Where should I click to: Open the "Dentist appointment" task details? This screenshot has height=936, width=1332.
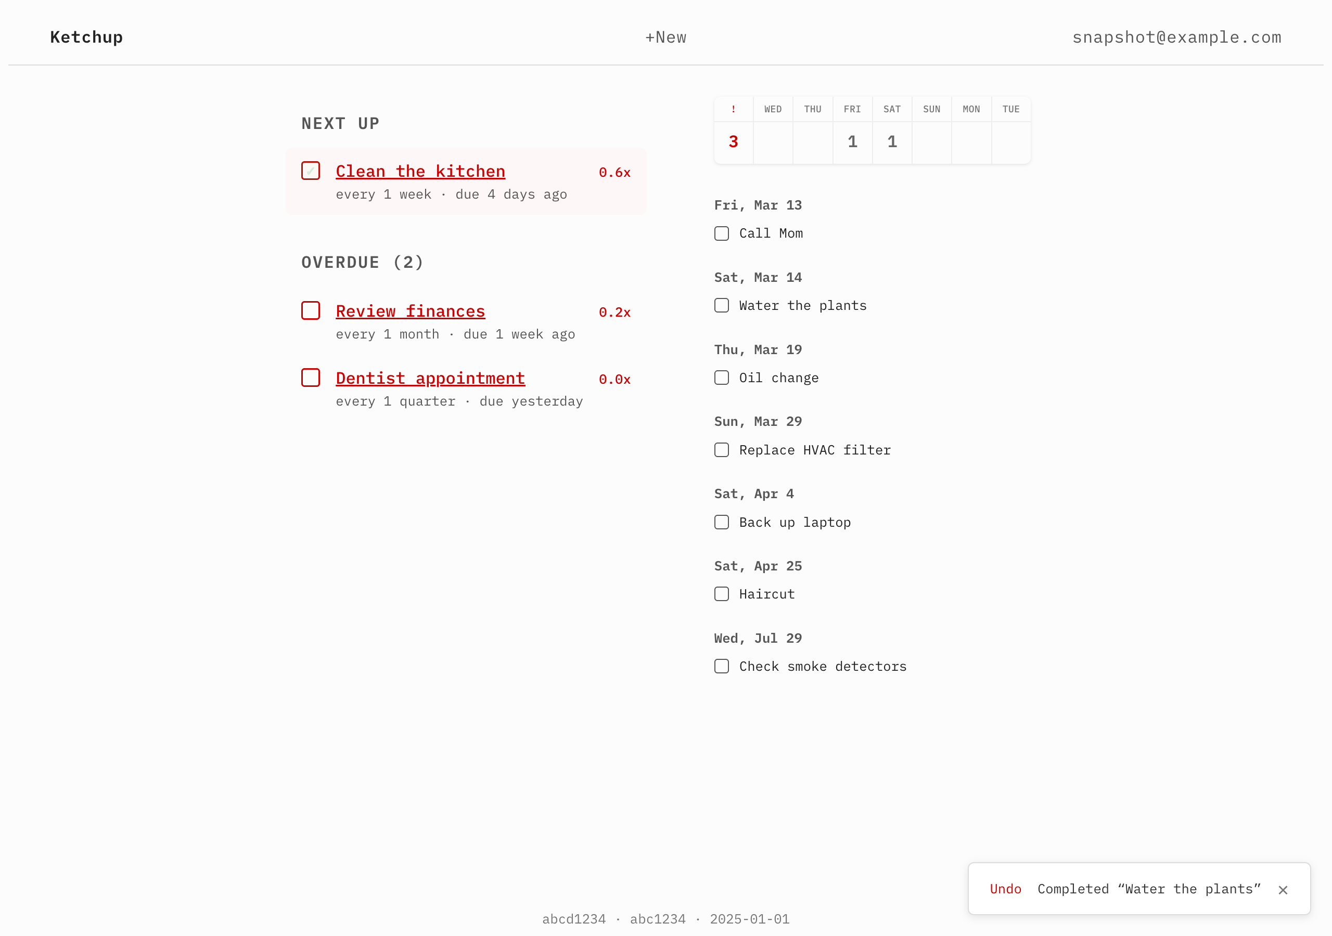pyautogui.click(x=430, y=378)
